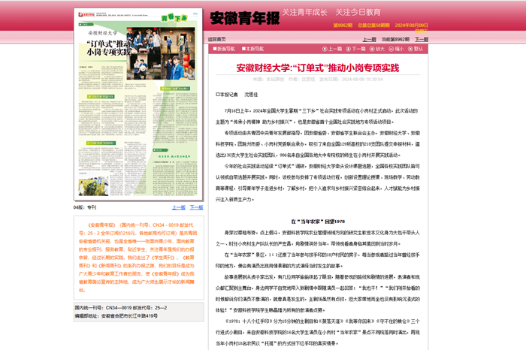Open the 版面导航 page navigation menu
526x350 pixels.
(x=223, y=49)
